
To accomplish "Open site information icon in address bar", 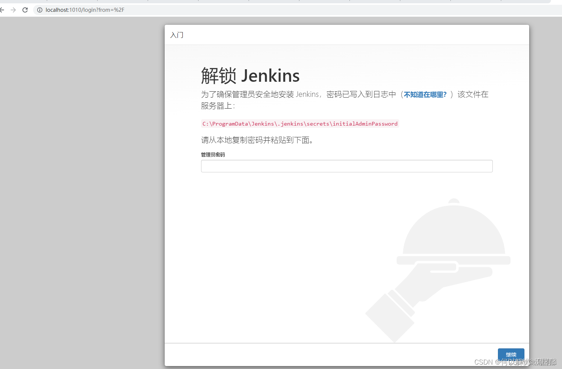I will [40, 10].
